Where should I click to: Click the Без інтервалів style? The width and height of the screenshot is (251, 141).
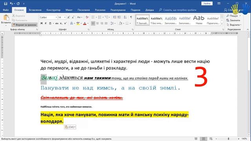click(156, 20)
